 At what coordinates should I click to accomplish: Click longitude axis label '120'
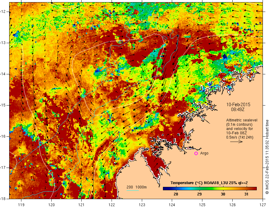(51, 205)
